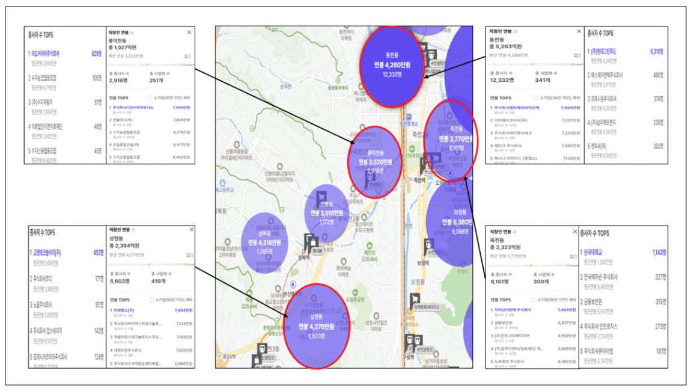Screen dimensions: 691x391
Task: Open info icon beside 직장인 연봉 in 풍덕천동 panel
Action: click(132, 32)
